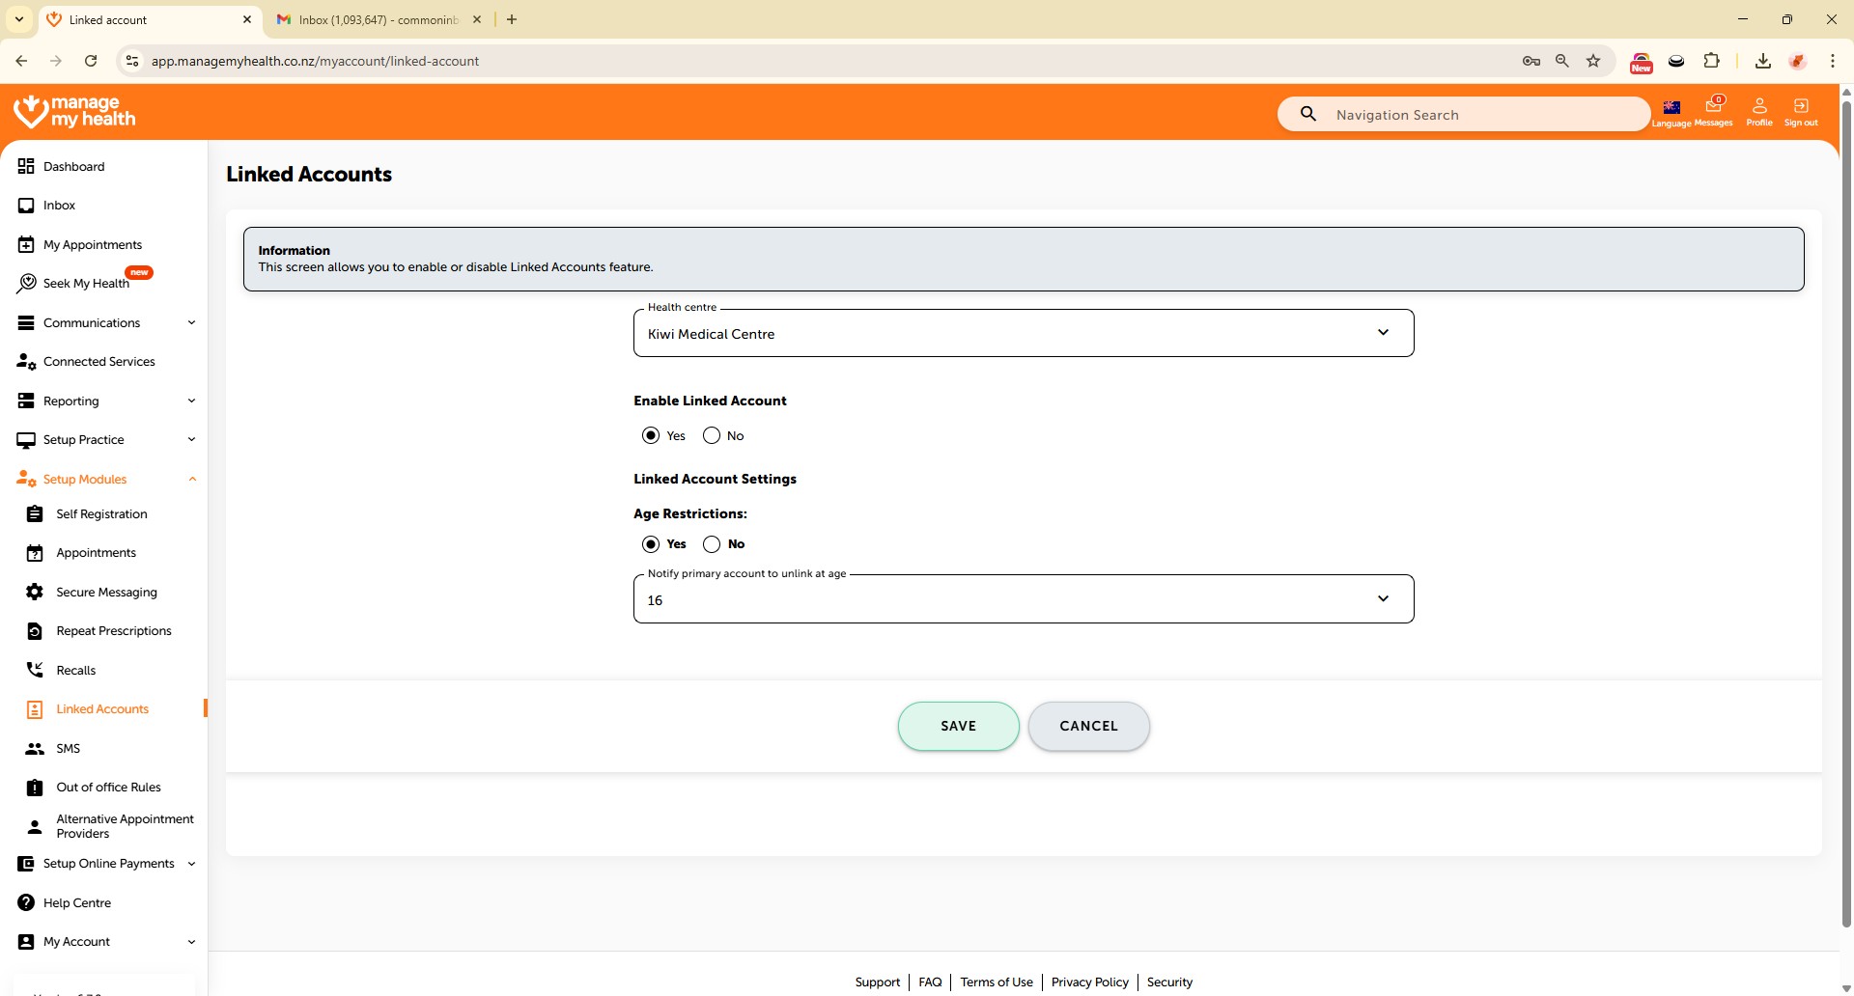Open the Help Centre question icon
This screenshot has height=996, width=1854.
click(x=26, y=902)
